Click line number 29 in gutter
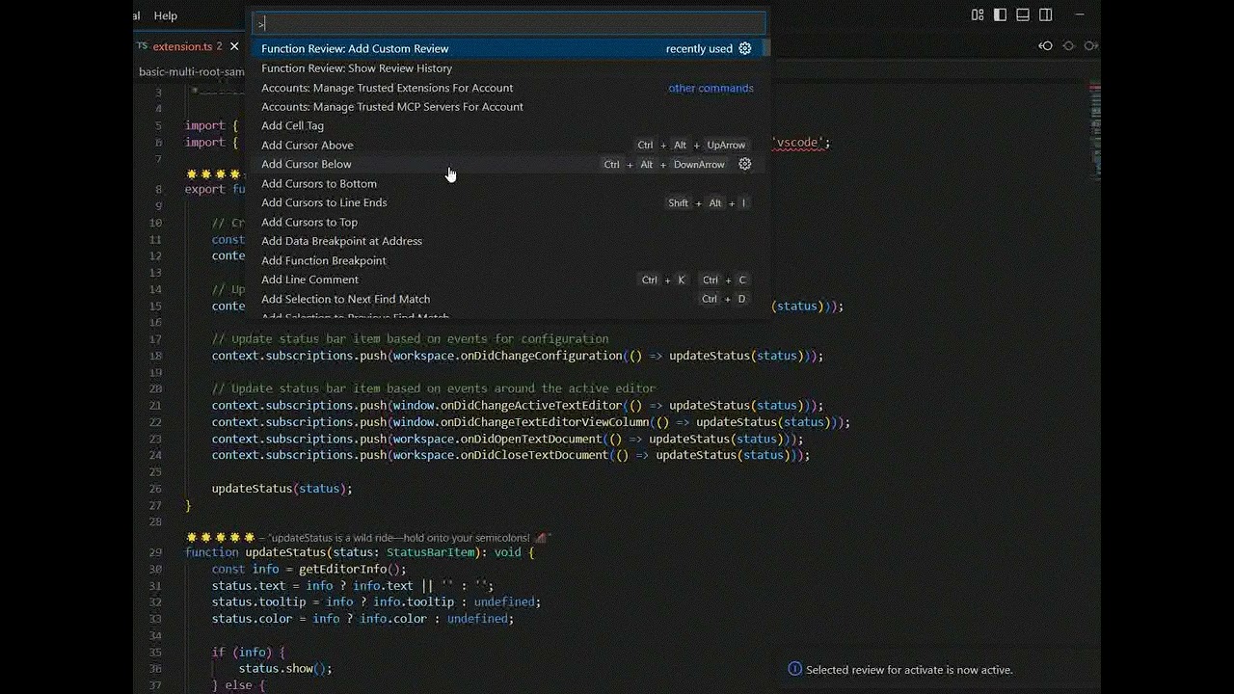 (155, 552)
